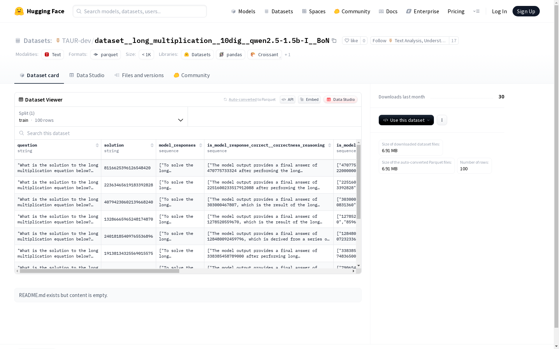Image resolution: width=559 pixels, height=349 pixels.
Task: Sort the model_responses column
Action: pyautogui.click(x=201, y=145)
